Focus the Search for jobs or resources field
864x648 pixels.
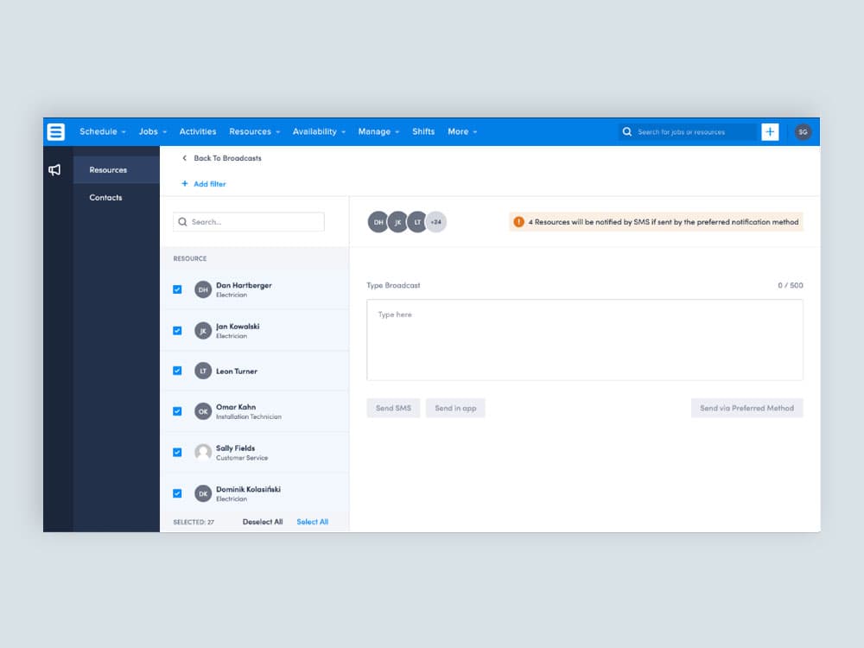688,131
